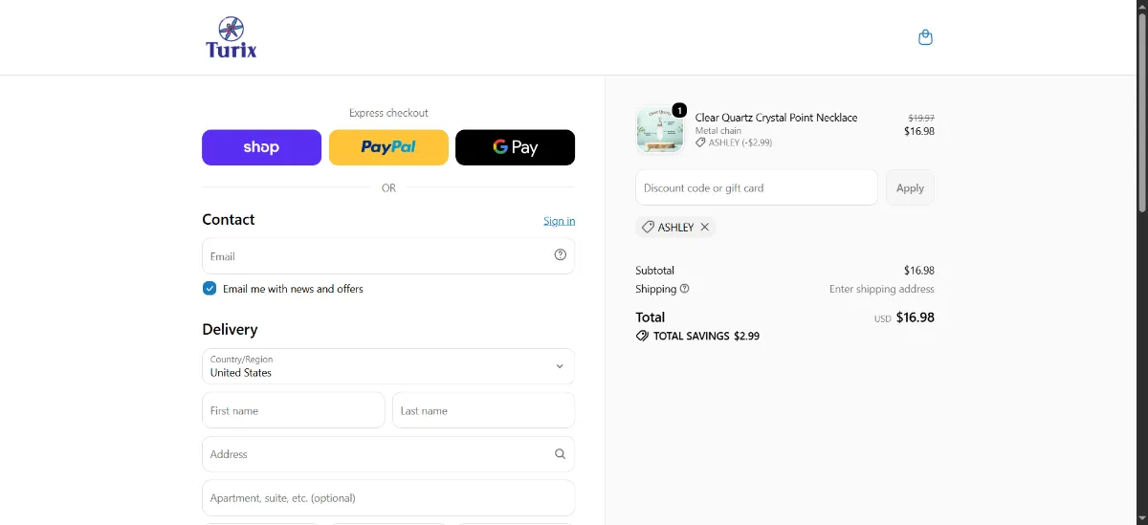Click the struck-through $19.97 price
The height and width of the screenshot is (525, 1148).
(x=921, y=118)
